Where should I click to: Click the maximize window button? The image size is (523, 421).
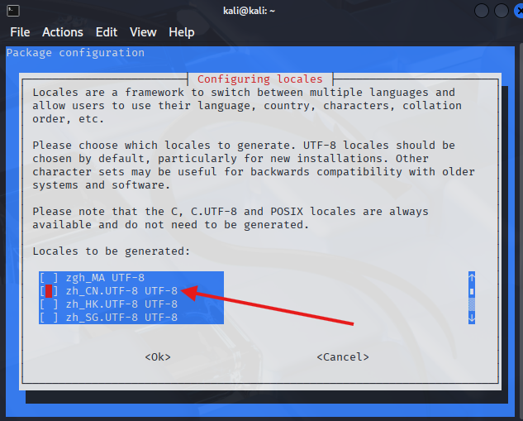[x=501, y=11]
